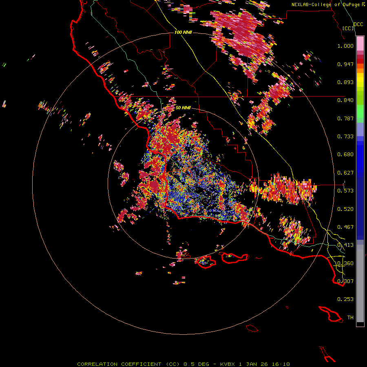Click the 16:10 timestamp in caption

click(x=281, y=364)
